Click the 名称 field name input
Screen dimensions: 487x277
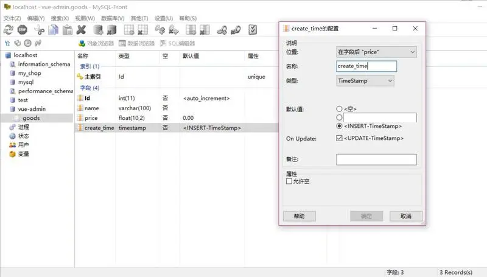(x=366, y=66)
